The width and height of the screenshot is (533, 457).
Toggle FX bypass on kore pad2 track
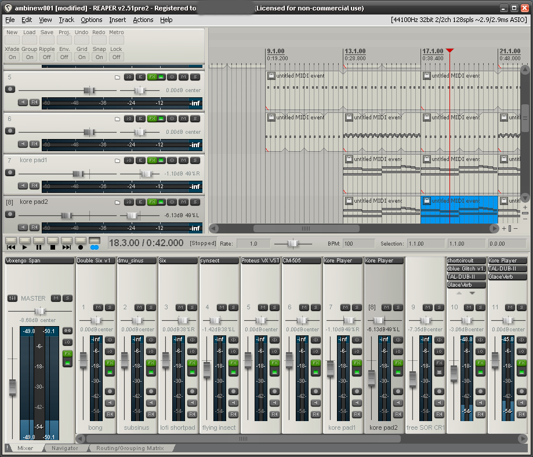click(x=161, y=202)
